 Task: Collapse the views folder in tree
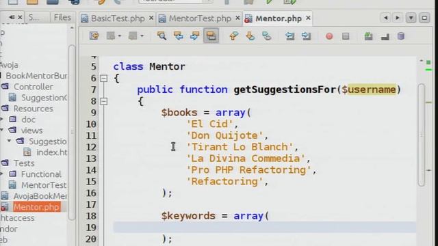[1, 131]
